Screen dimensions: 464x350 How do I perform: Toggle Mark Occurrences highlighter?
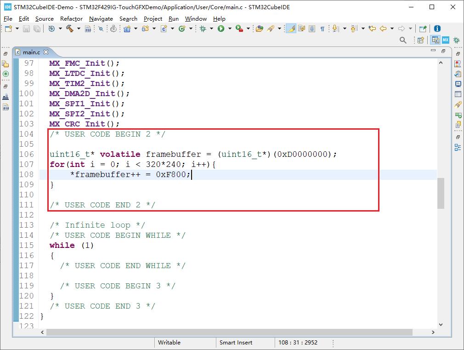tap(291, 29)
